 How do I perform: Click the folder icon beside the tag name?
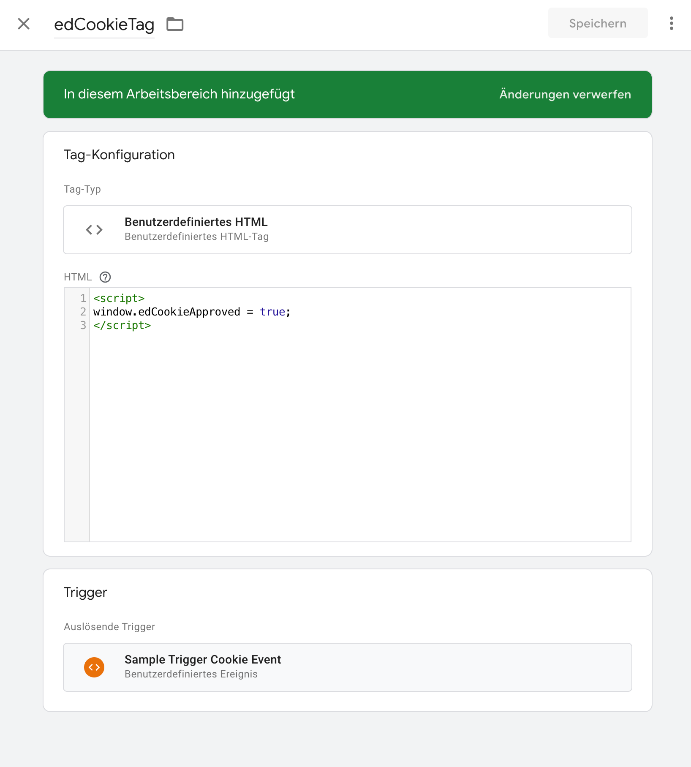pyautogui.click(x=175, y=24)
